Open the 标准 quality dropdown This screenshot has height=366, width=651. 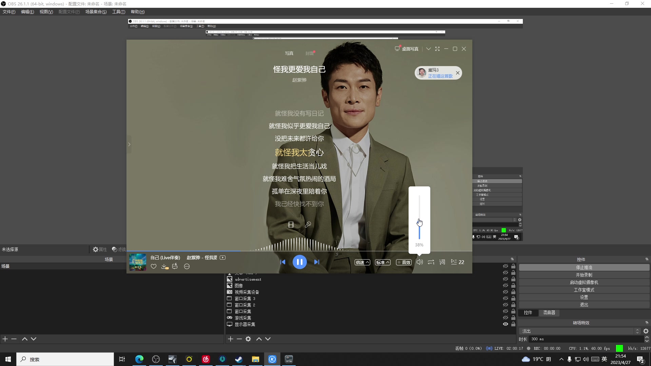[383, 262]
